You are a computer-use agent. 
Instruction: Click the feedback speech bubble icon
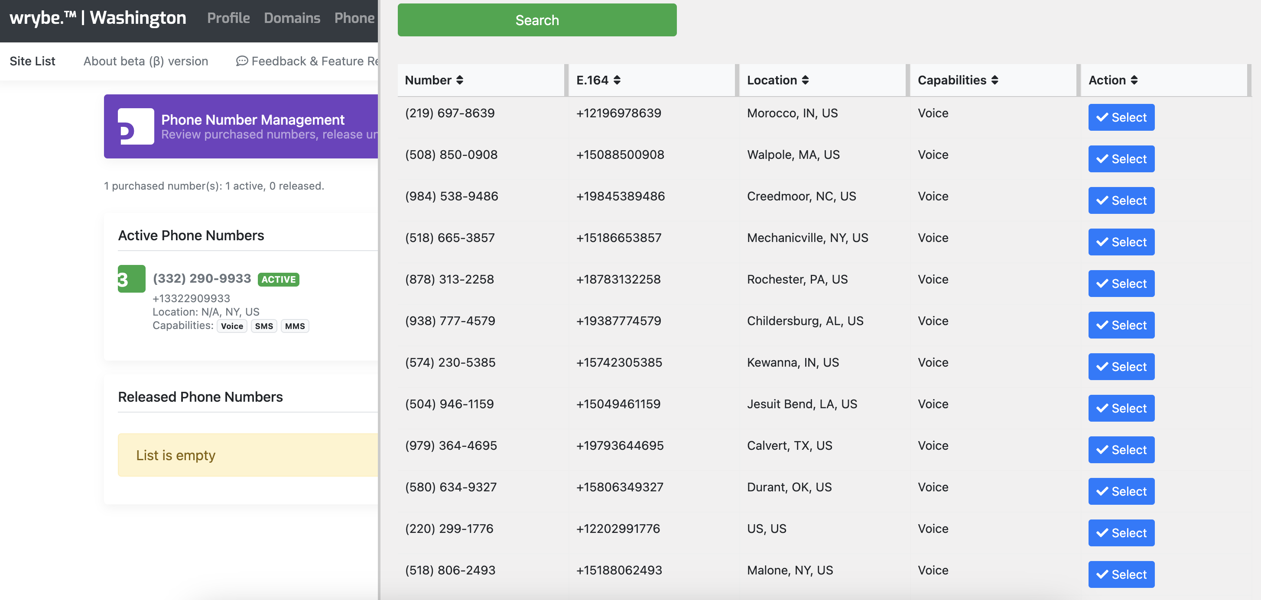click(242, 61)
